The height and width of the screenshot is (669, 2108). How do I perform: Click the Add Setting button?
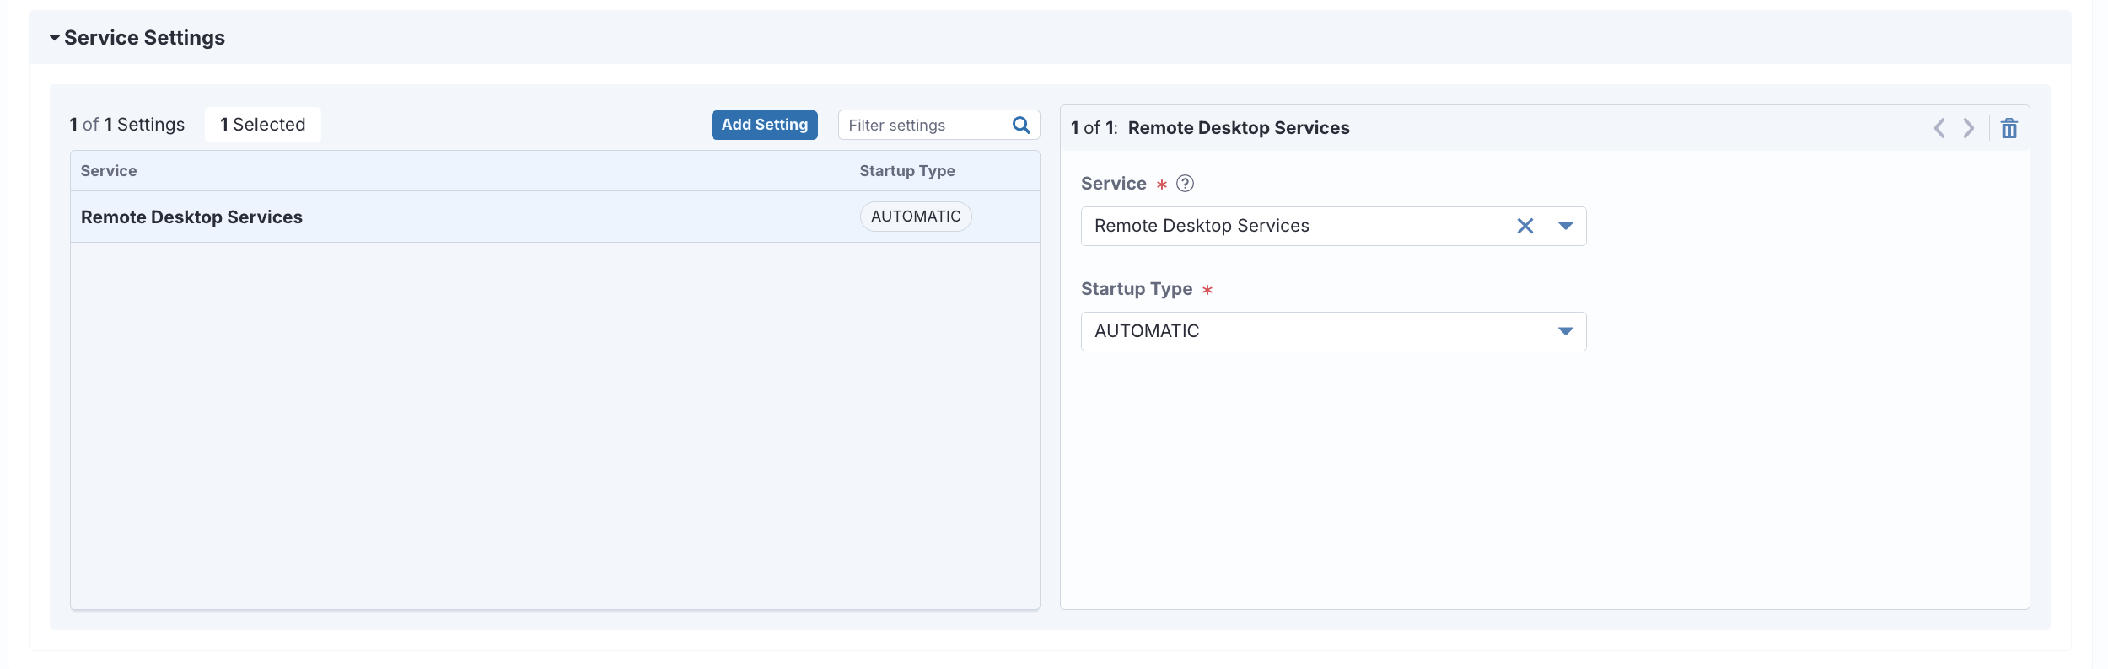coord(764,125)
